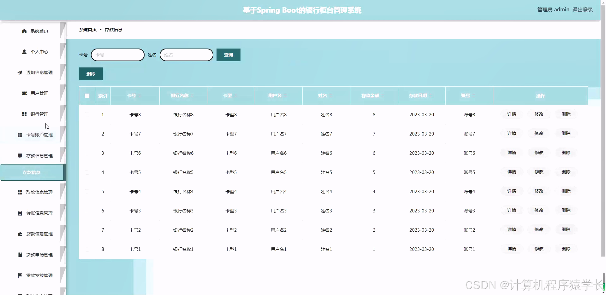Select the 账号7 cell

click(x=469, y=134)
